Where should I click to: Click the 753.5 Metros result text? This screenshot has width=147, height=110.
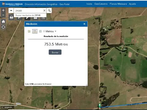pos(56,44)
